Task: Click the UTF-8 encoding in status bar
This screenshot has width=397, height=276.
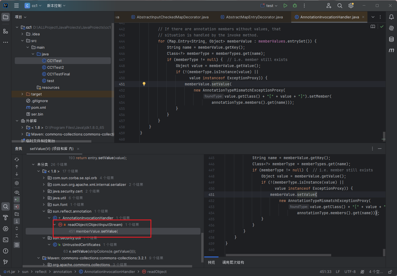Action: pyautogui.click(x=350, y=272)
